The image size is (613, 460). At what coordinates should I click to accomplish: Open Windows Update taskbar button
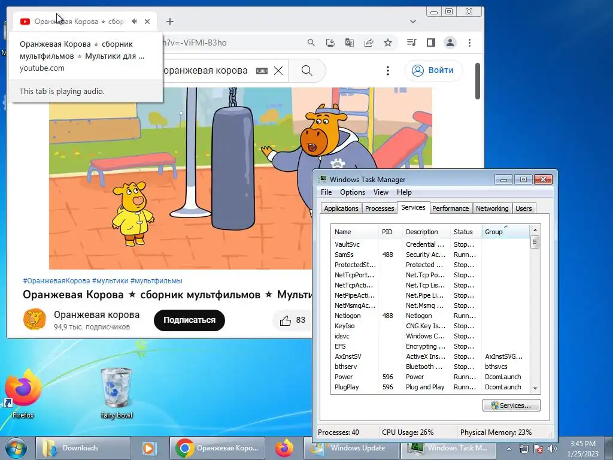(351, 448)
